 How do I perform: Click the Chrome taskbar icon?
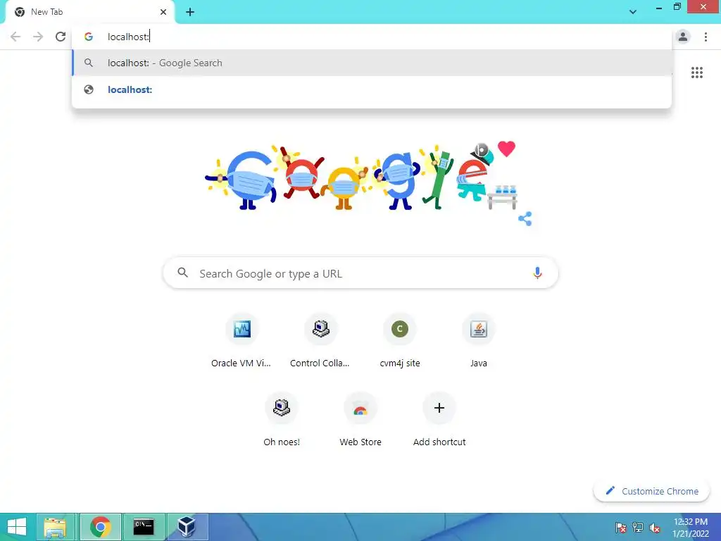point(101,527)
